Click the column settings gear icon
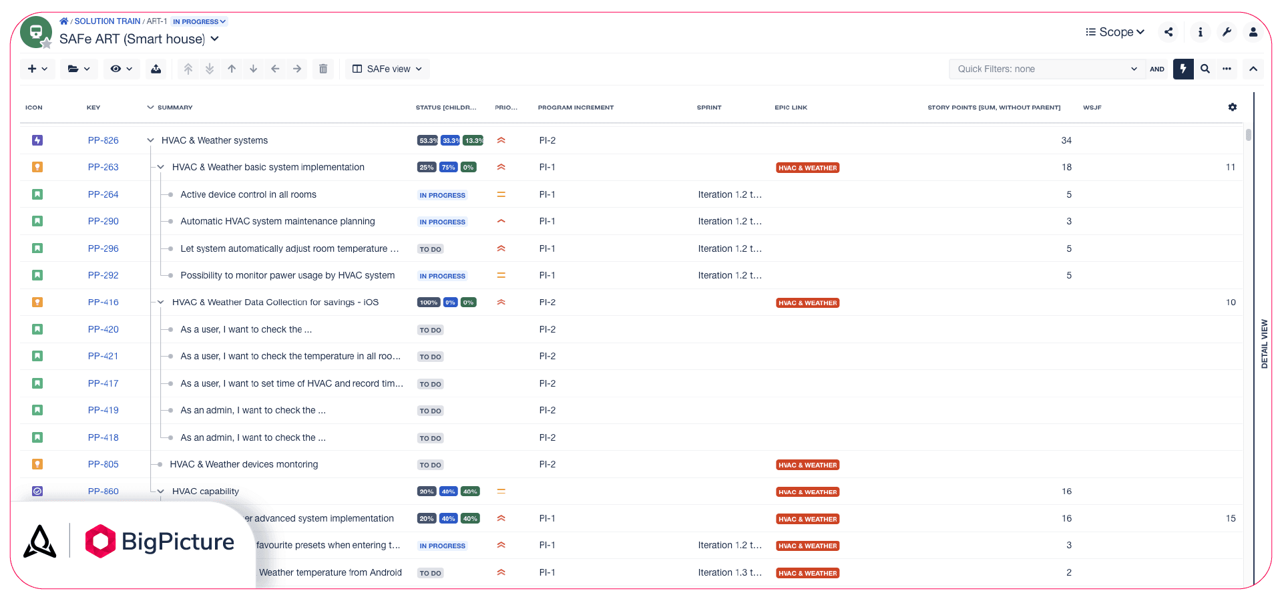 click(x=1233, y=107)
